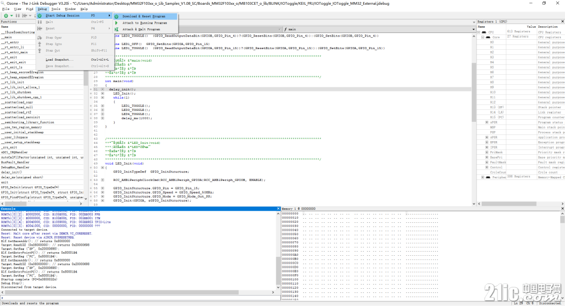
Task: Expand code line 35 LED1_TOGGLE()
Action: 103,106
